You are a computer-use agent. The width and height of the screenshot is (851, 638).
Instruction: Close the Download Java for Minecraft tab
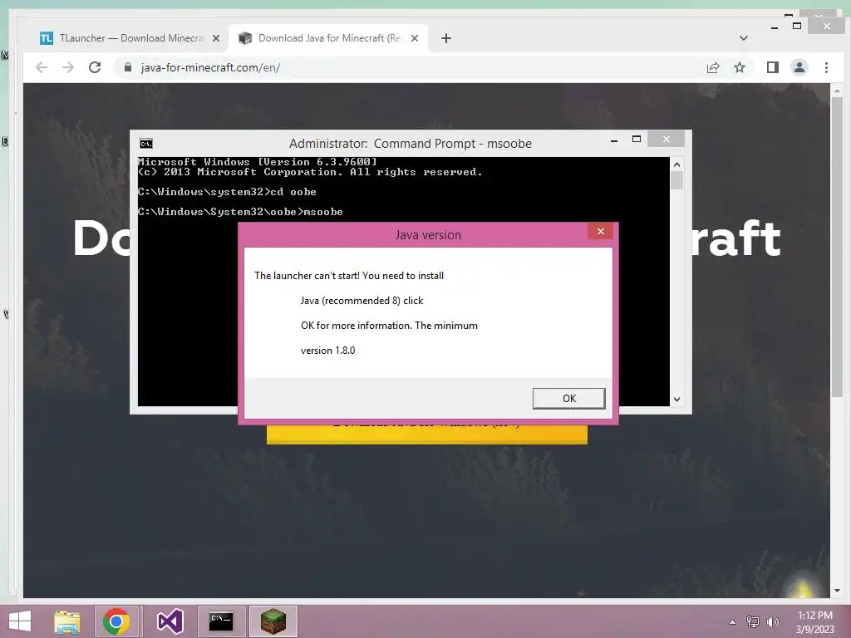(x=415, y=38)
